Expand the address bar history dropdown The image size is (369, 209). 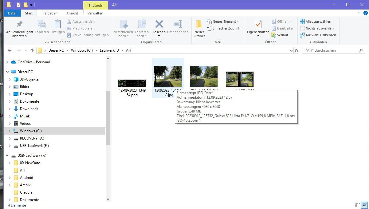[291, 50]
